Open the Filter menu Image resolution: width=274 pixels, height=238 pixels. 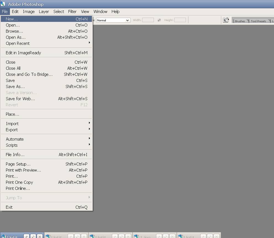[x=72, y=12]
